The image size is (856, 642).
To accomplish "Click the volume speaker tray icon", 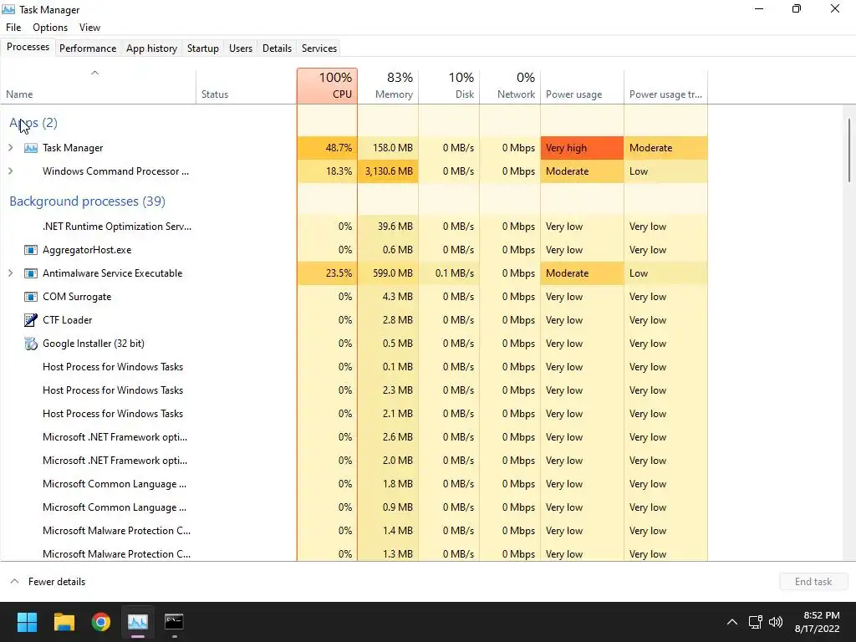I will pos(775,622).
